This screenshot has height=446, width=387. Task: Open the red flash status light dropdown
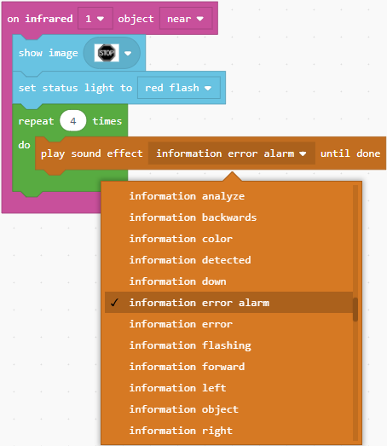(x=178, y=88)
